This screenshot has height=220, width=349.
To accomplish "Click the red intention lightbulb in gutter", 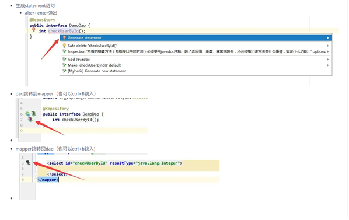I will click(x=34, y=30).
